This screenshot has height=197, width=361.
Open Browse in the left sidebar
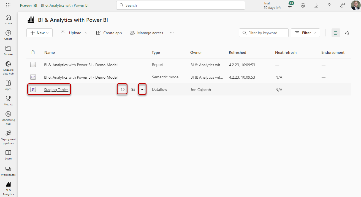coord(8,50)
